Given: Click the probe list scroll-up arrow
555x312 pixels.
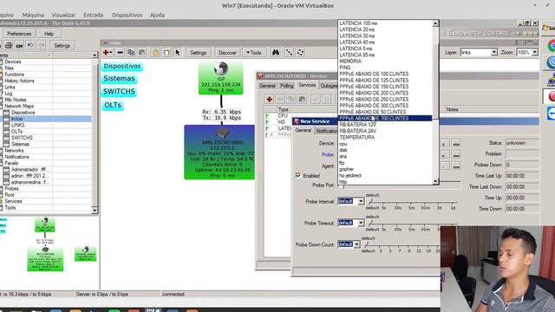Looking at the screenshot, I should (x=435, y=23).
